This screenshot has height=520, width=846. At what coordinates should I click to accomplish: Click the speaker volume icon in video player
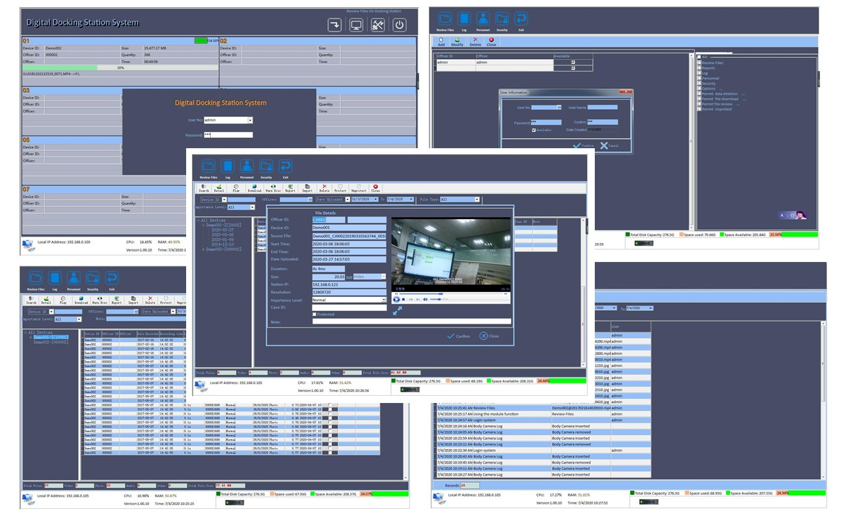[x=426, y=299]
